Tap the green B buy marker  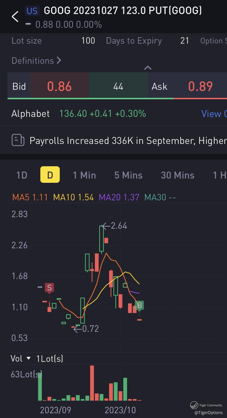[140, 305]
